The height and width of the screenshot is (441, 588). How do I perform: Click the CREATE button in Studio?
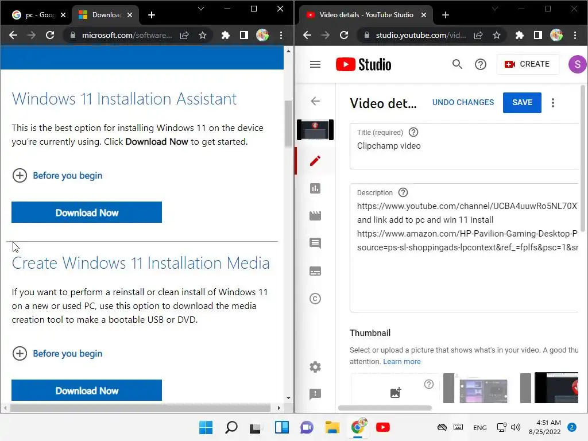[x=527, y=64]
